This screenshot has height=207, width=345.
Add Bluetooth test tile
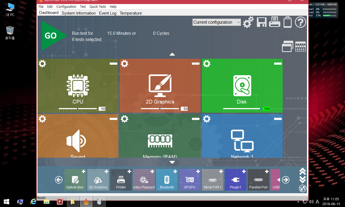[x=167, y=180]
